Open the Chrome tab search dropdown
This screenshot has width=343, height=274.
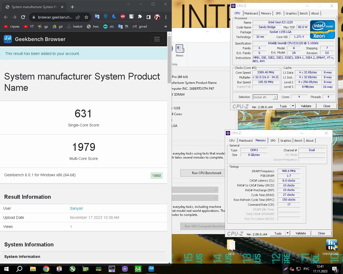pos(128,4)
